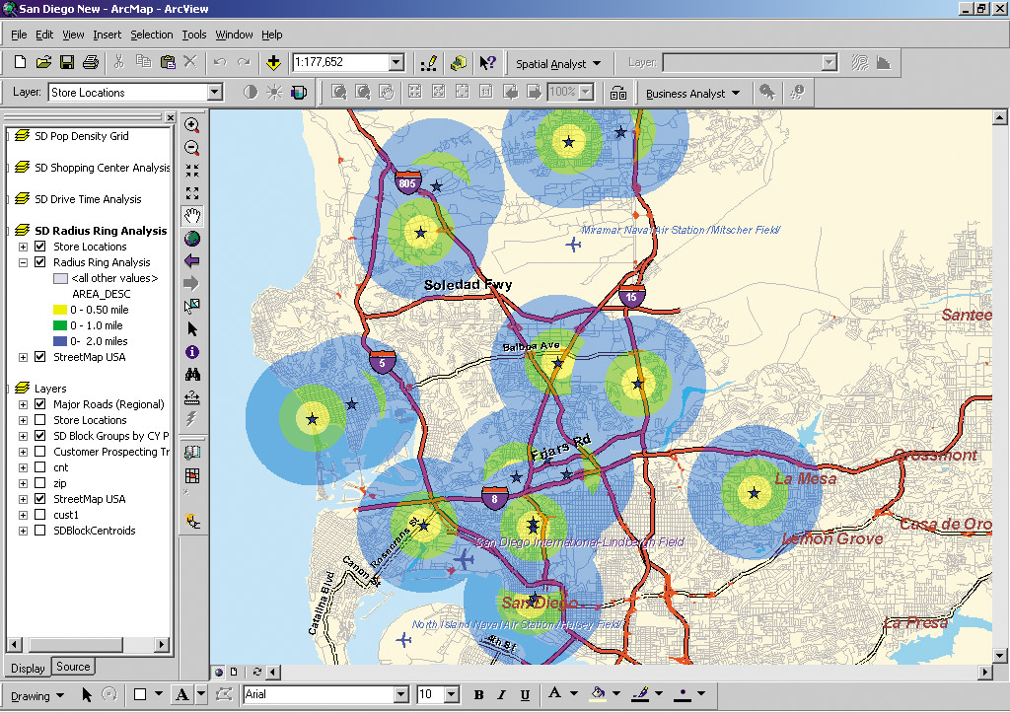Click the Select Features tool icon
The height and width of the screenshot is (713, 1010).
192,306
